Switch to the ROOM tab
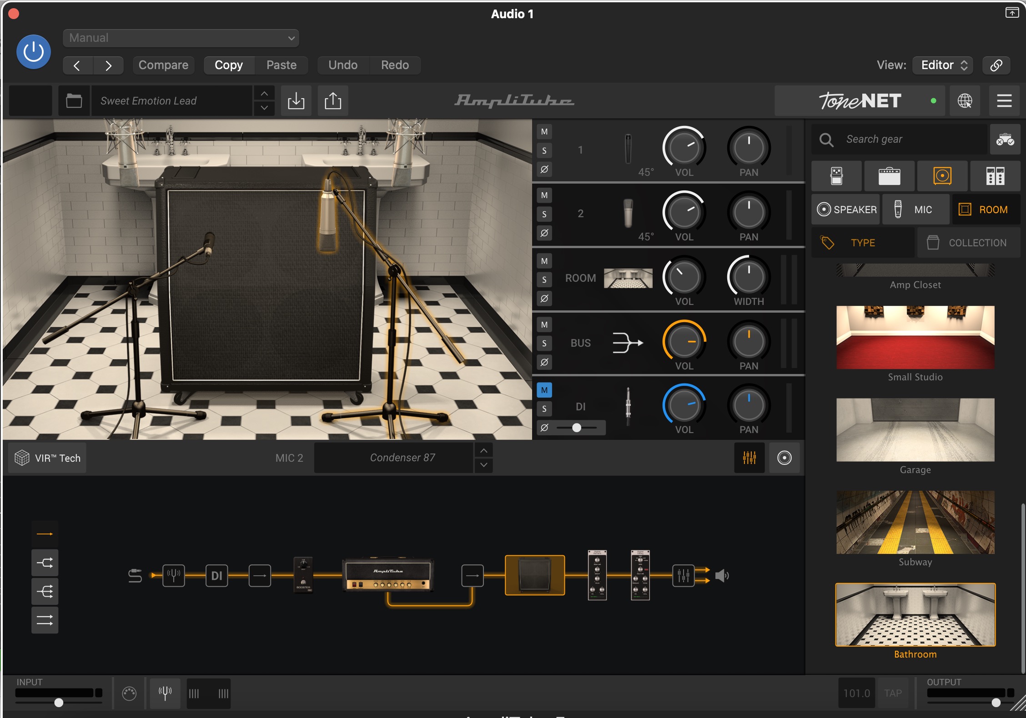Screen dimensions: 1026x718 pyautogui.click(x=986, y=209)
